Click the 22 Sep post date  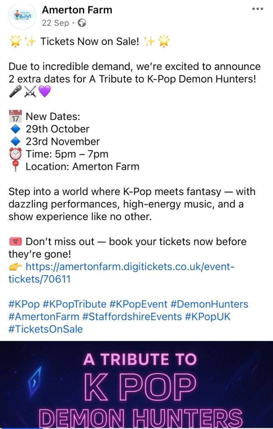[x=55, y=23]
